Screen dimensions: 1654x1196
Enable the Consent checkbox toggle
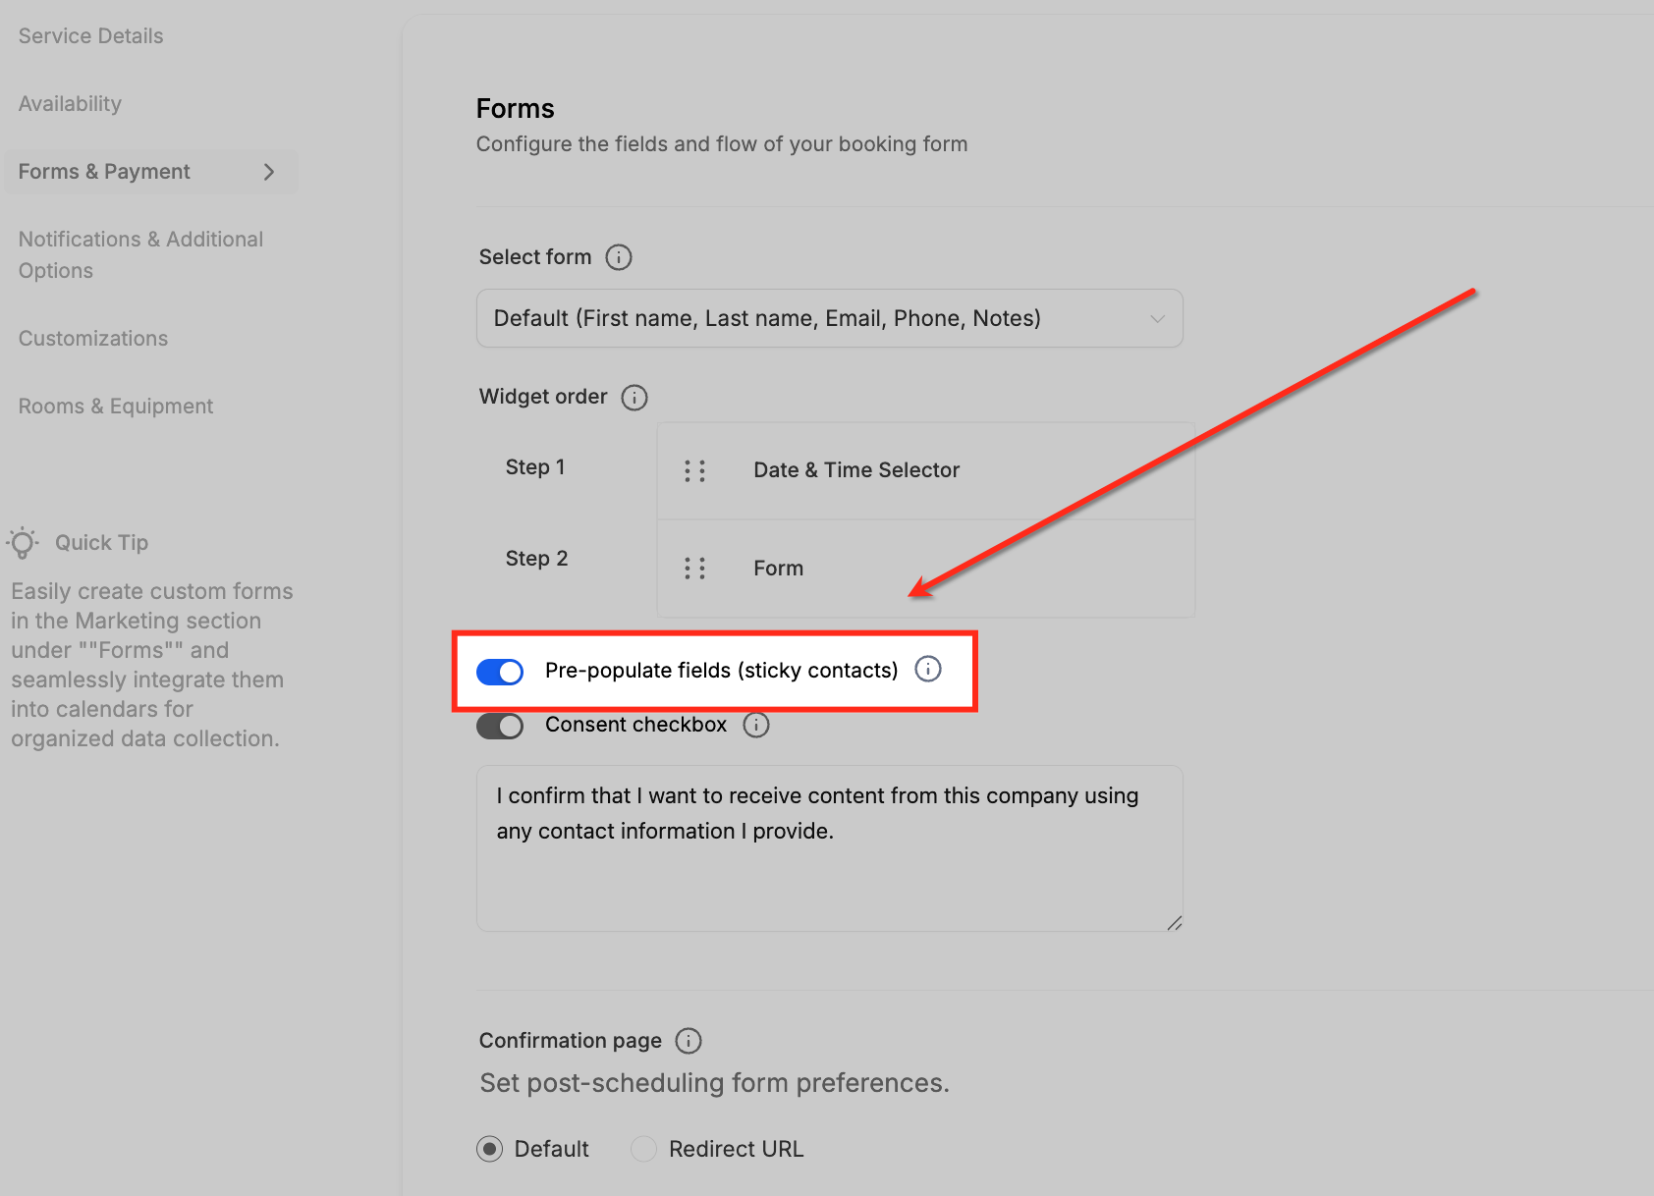[x=500, y=726]
